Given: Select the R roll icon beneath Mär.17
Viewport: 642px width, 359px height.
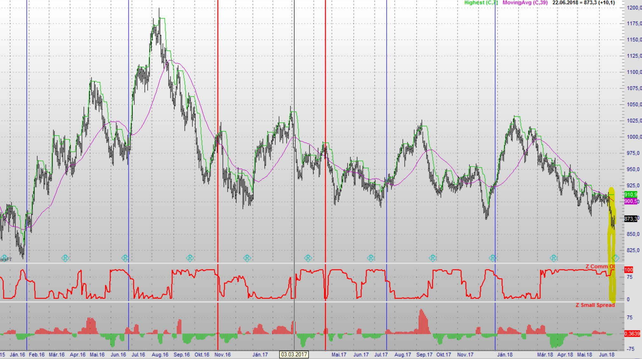Looking at the screenshot, I should pyautogui.click(x=308, y=258).
